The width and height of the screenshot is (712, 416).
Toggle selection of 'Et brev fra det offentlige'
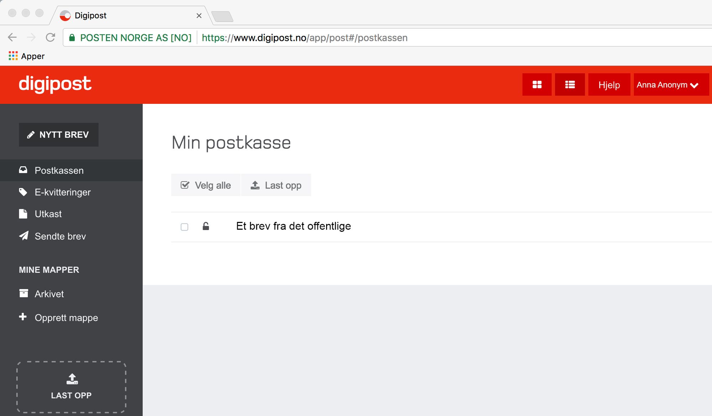point(293,226)
